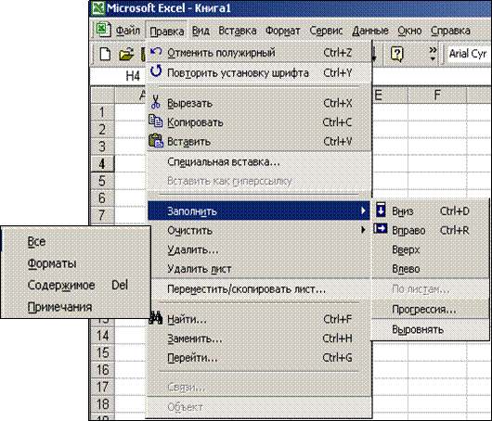
Task: Click the fill down arrow icon by Вниз
Action: (381, 210)
